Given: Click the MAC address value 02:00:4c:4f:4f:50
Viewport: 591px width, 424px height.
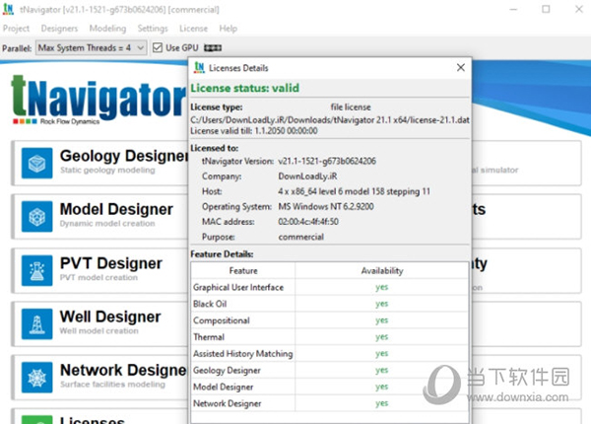Looking at the screenshot, I should pyautogui.click(x=308, y=222).
